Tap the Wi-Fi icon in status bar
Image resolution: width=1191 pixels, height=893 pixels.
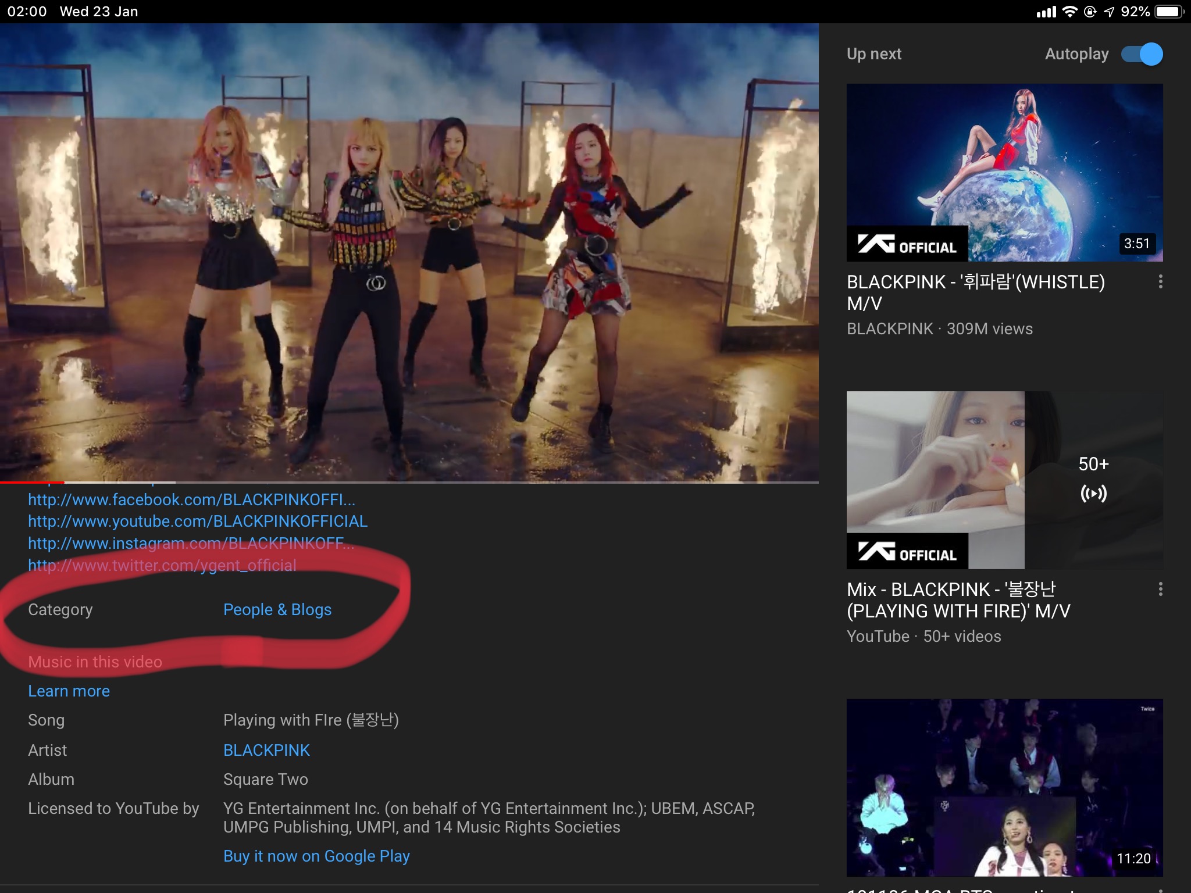click(1069, 12)
